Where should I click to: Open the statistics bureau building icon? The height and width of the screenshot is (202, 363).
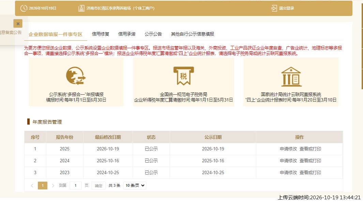pos(291,77)
